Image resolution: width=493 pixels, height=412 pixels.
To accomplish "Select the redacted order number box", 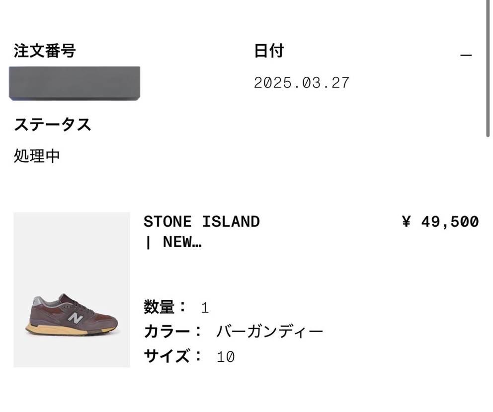I will tap(75, 83).
